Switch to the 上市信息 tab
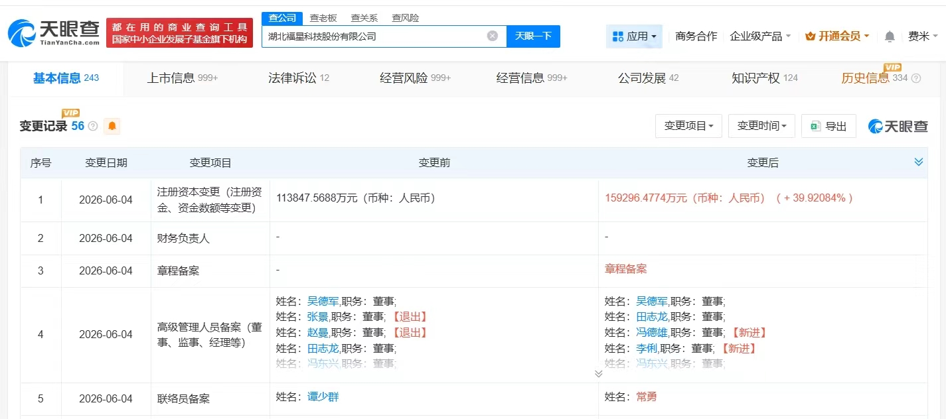The height and width of the screenshot is (419, 946). point(183,78)
